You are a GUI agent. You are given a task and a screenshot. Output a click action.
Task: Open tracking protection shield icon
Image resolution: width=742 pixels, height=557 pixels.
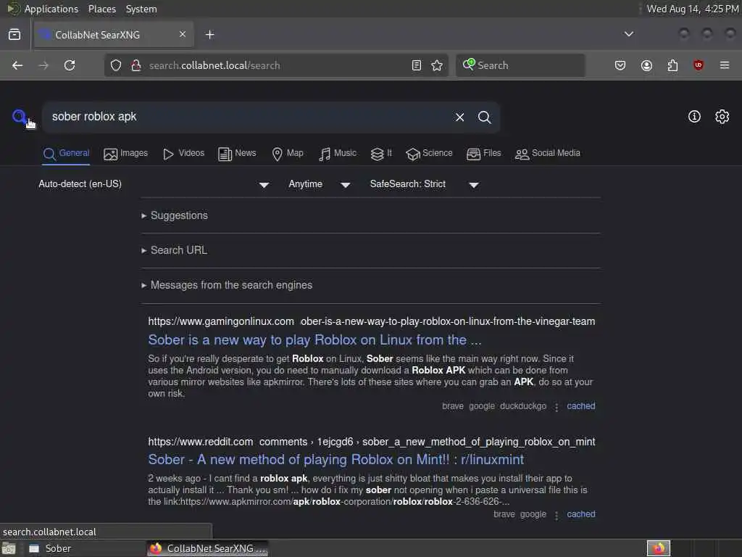pos(116,65)
